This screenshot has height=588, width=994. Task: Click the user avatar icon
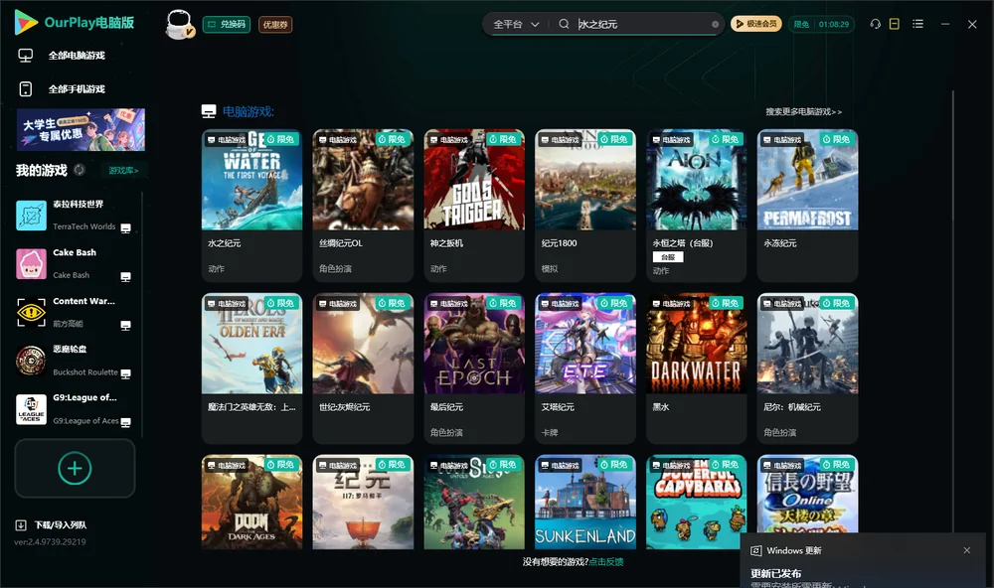pyautogui.click(x=179, y=24)
